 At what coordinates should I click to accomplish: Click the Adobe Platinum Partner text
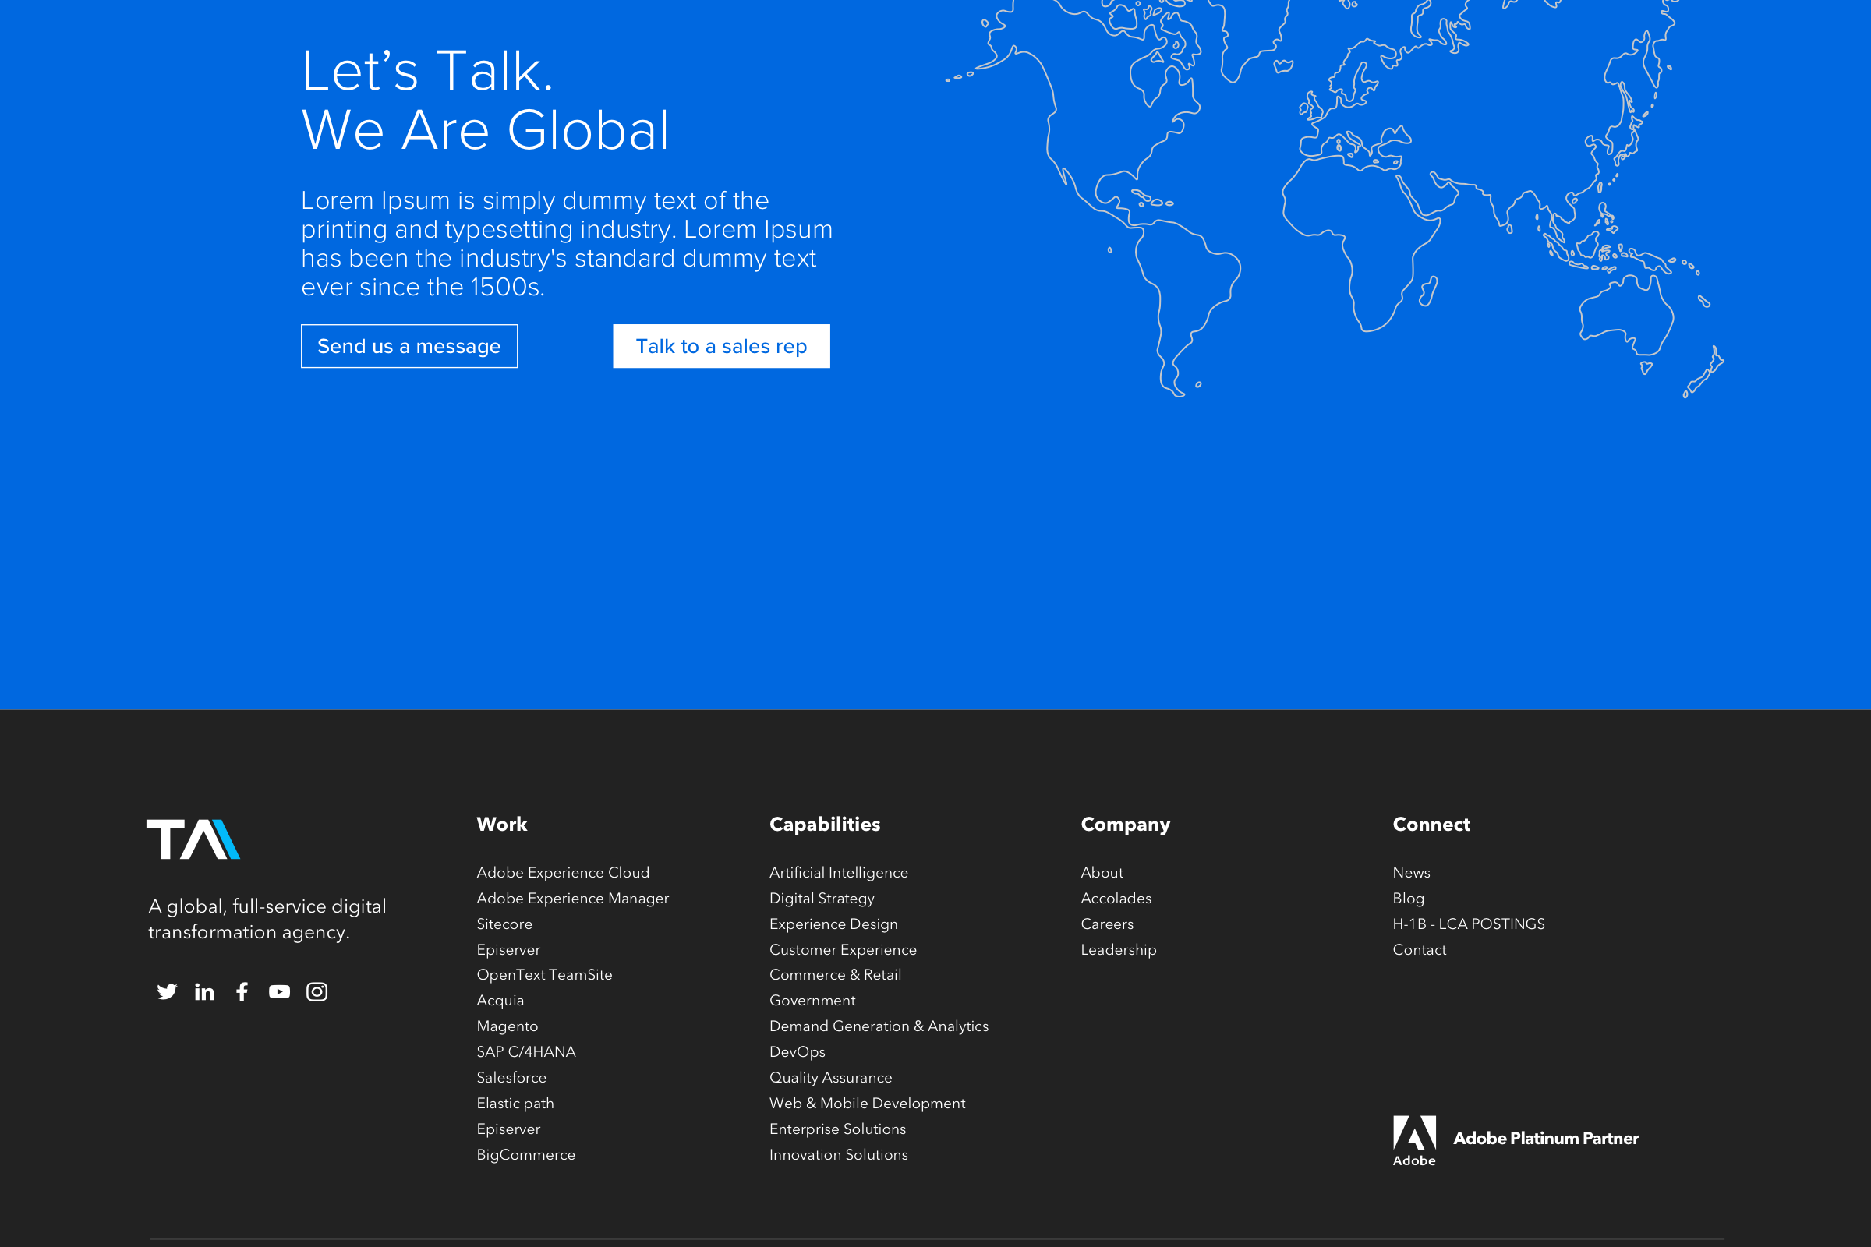1545,1138
